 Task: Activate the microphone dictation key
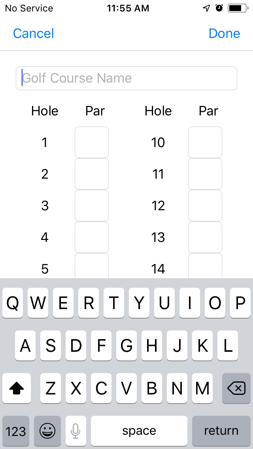click(x=76, y=431)
